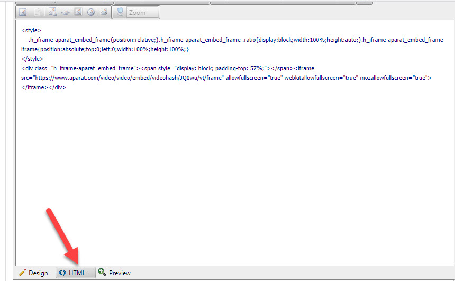Switch to the HTML tab
Screen dimensions: 455x281
76,273
